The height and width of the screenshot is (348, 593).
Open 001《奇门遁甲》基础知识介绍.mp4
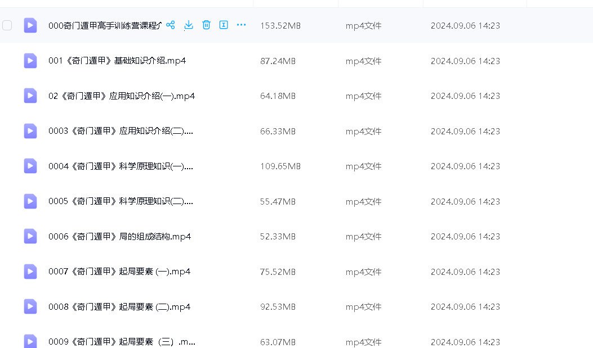pyautogui.click(x=117, y=61)
